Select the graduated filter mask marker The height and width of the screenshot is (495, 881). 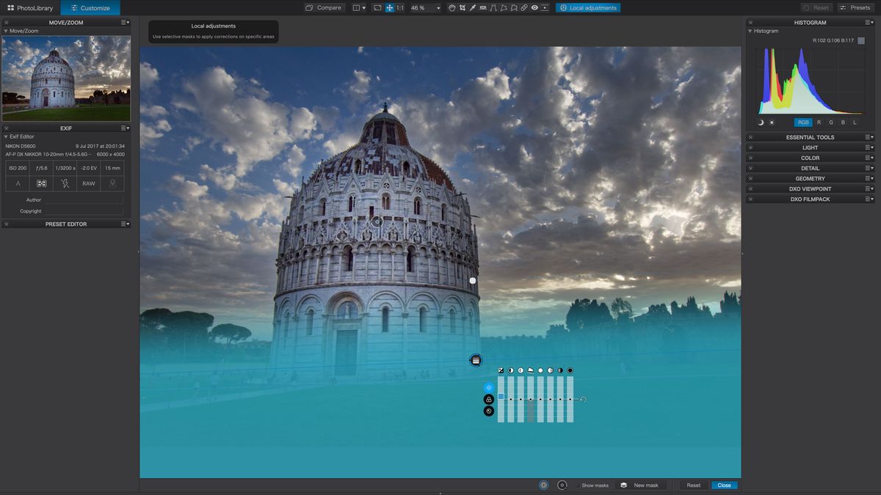point(476,360)
